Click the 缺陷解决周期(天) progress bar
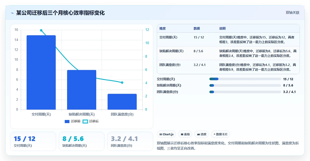310x161 pixels. pos(245,85)
